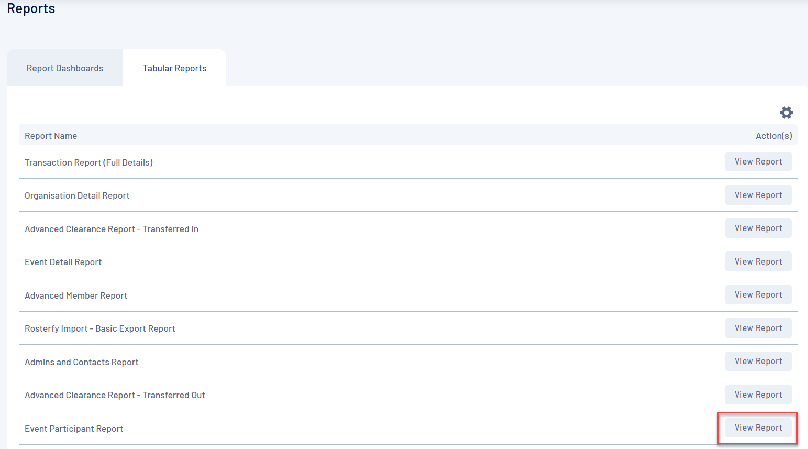Open View Report for Event Participant Report
The height and width of the screenshot is (449, 808).
click(x=758, y=428)
